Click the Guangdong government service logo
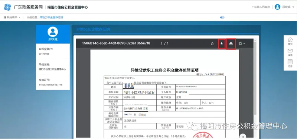Image resolution: width=297 pixels, height=139 pixels. click(7, 7)
